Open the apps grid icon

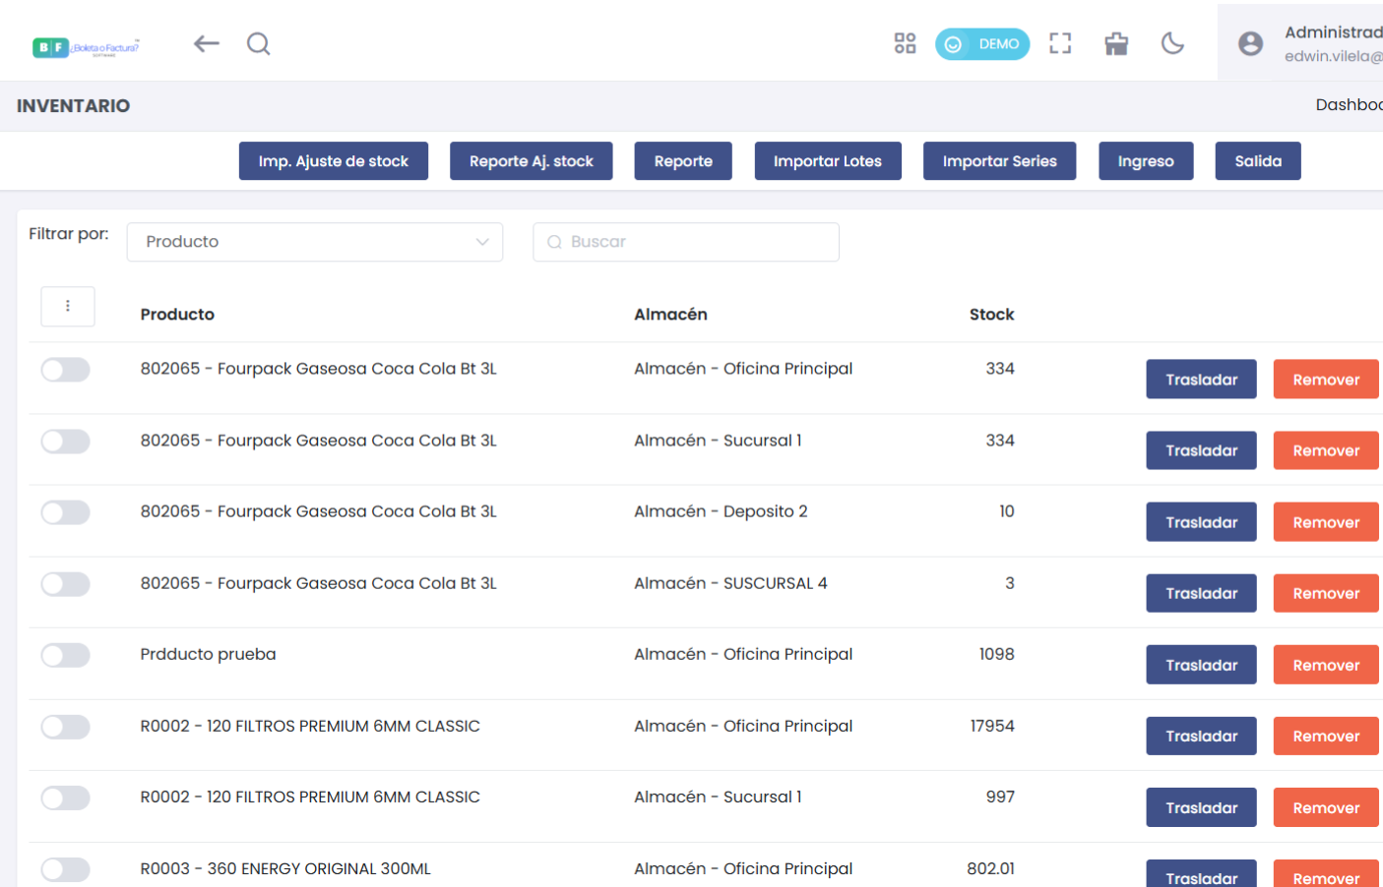905,43
